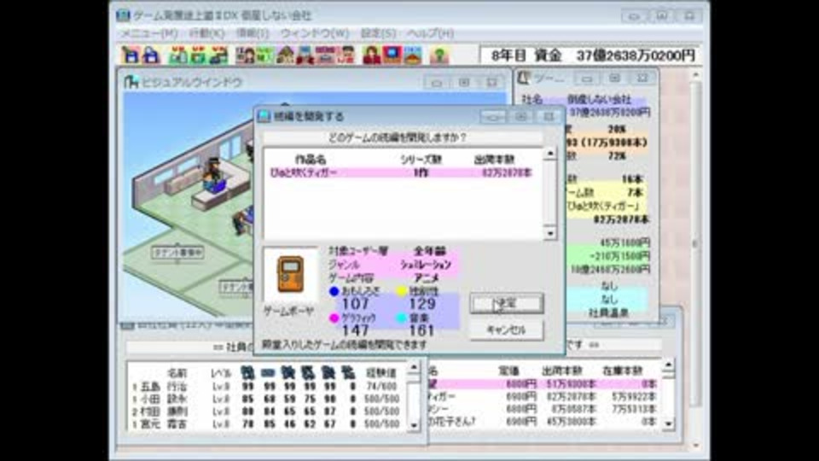Click the キャンセル button
The height and width of the screenshot is (461, 819).
click(506, 330)
